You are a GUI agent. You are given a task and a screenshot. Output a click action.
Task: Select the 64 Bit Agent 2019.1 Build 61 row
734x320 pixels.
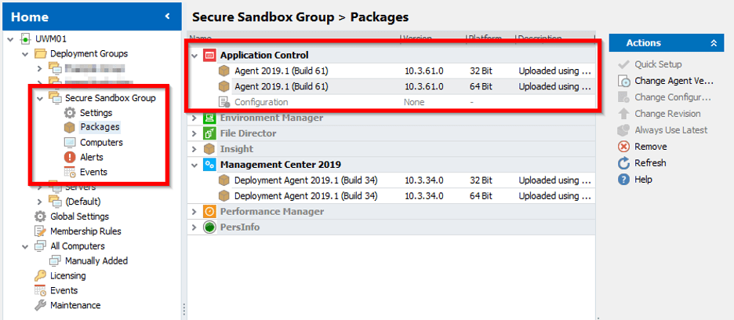[281, 86]
